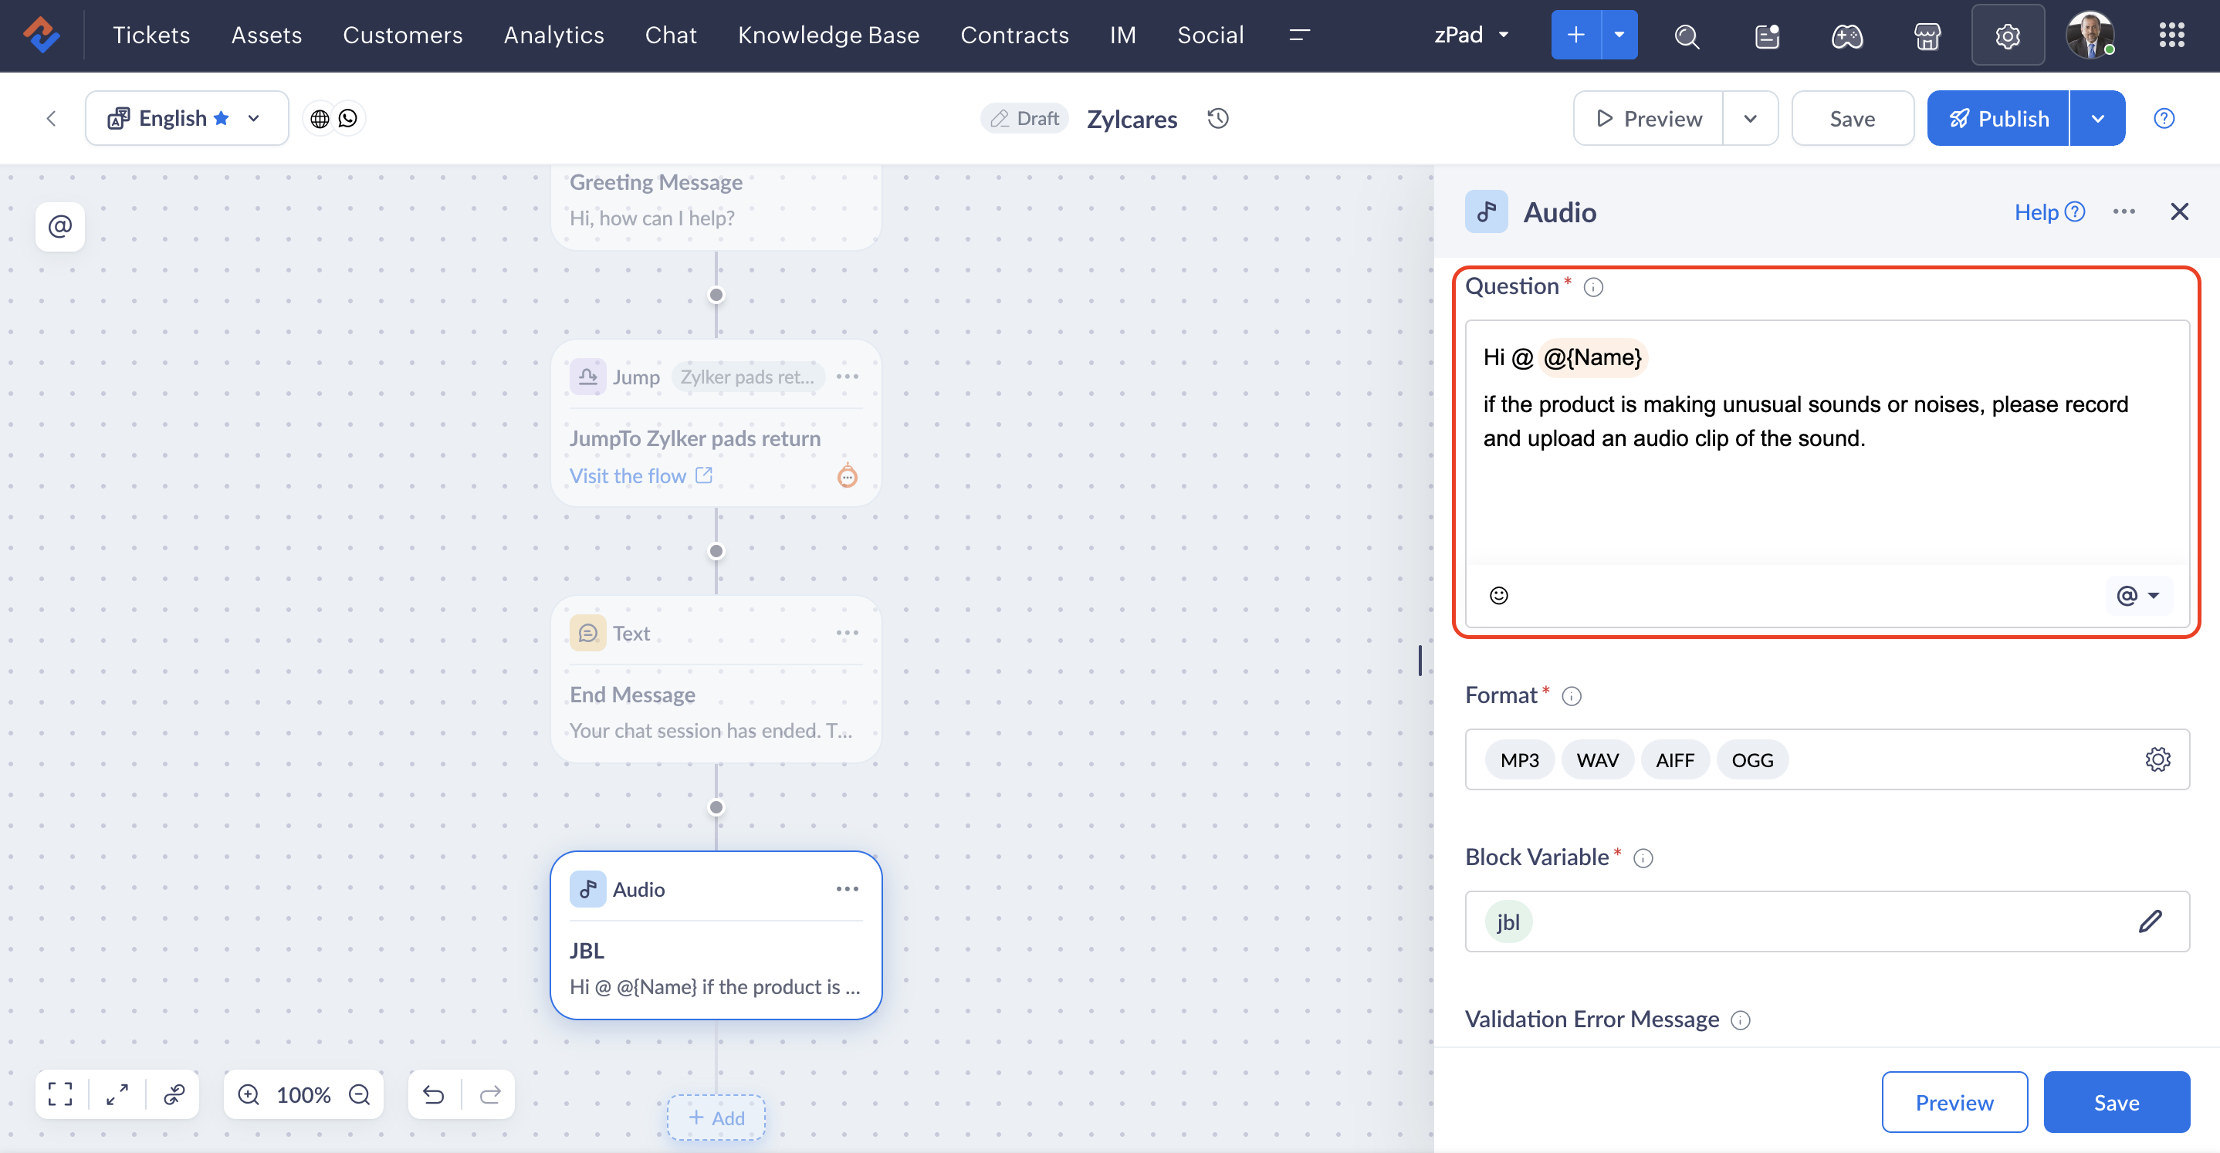Click the emoji picker in Question editor
The width and height of the screenshot is (2220, 1153).
tap(1499, 596)
